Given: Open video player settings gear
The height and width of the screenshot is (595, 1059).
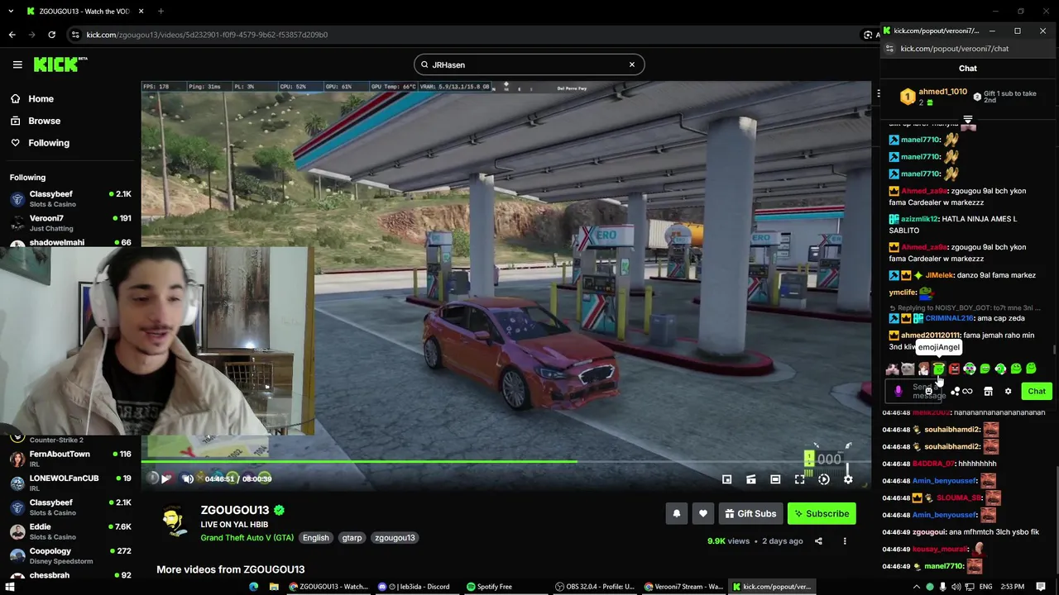Looking at the screenshot, I should (848, 479).
